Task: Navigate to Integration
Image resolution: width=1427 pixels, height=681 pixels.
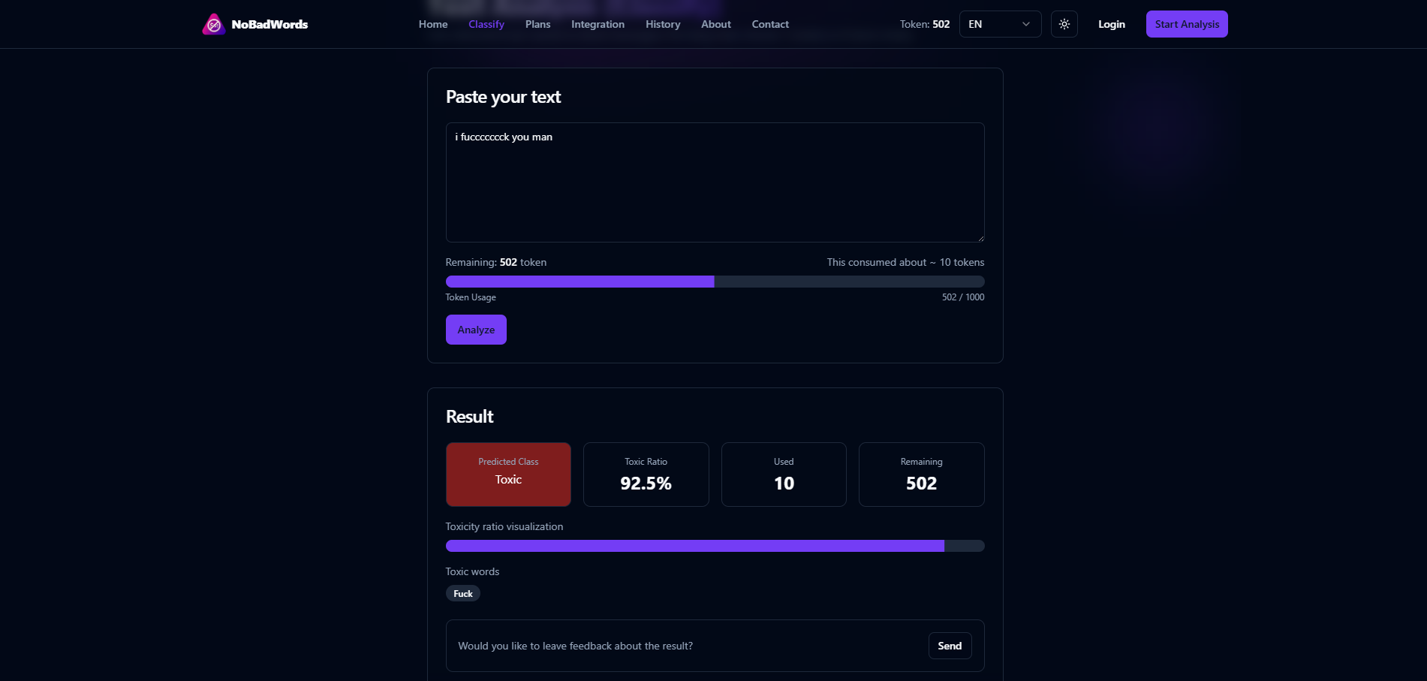Action: (598, 24)
